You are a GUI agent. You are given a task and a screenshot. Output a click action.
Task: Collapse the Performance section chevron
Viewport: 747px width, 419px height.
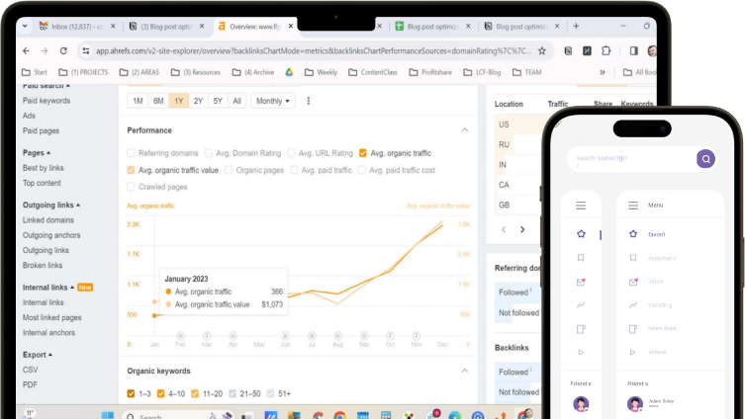point(464,130)
